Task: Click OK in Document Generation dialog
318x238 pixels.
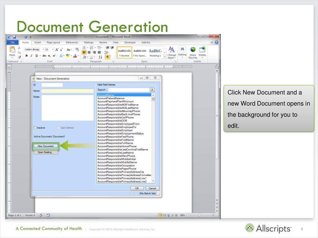Action: [x=137, y=188]
